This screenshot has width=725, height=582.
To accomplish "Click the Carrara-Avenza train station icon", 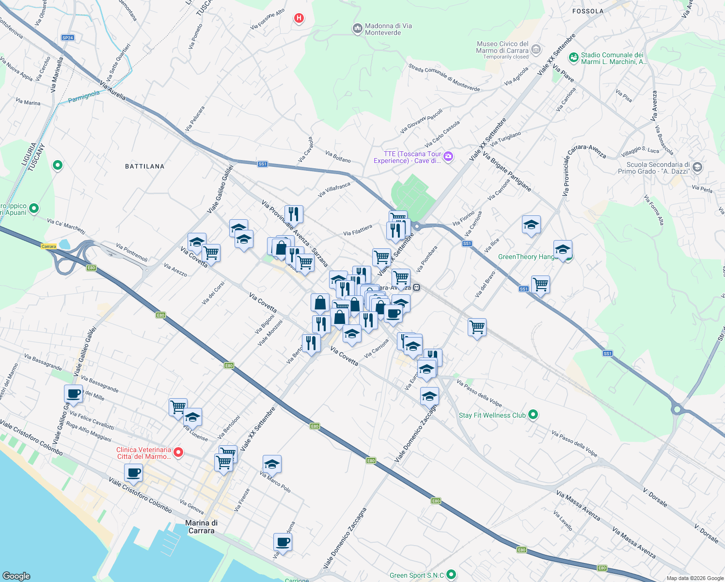I will 417,287.
